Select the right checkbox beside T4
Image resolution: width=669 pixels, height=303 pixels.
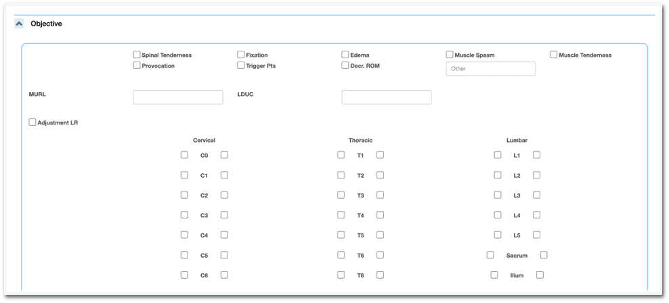tap(381, 215)
